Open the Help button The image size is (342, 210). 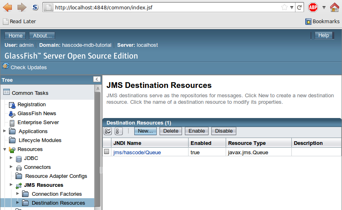[x=324, y=35]
